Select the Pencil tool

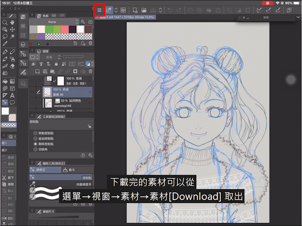[12, 52]
